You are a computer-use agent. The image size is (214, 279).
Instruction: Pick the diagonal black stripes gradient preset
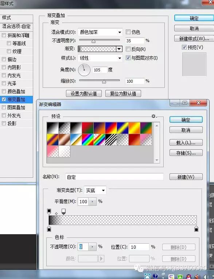pyautogui.click(x=111, y=139)
